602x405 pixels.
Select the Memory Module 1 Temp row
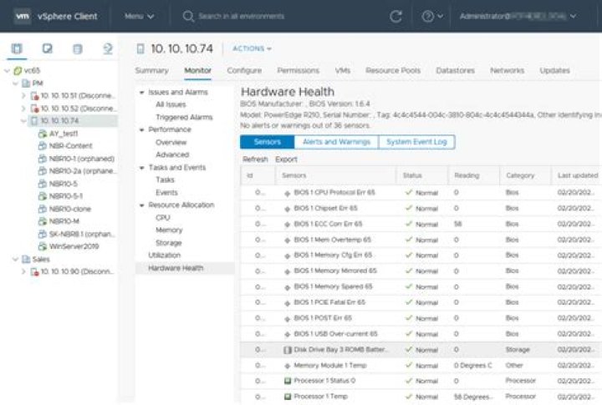(x=421, y=366)
